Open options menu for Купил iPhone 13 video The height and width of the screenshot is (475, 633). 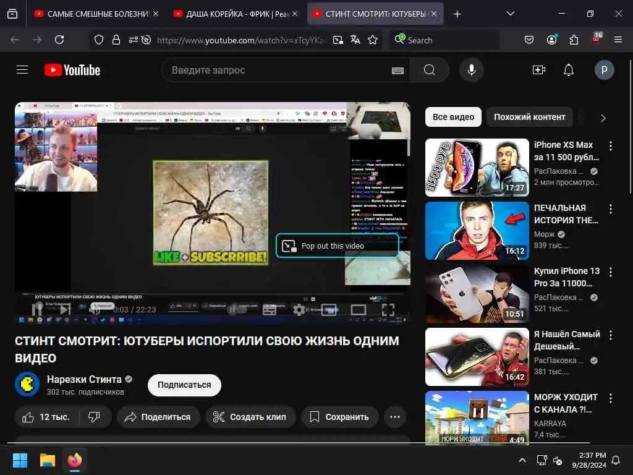(610, 272)
